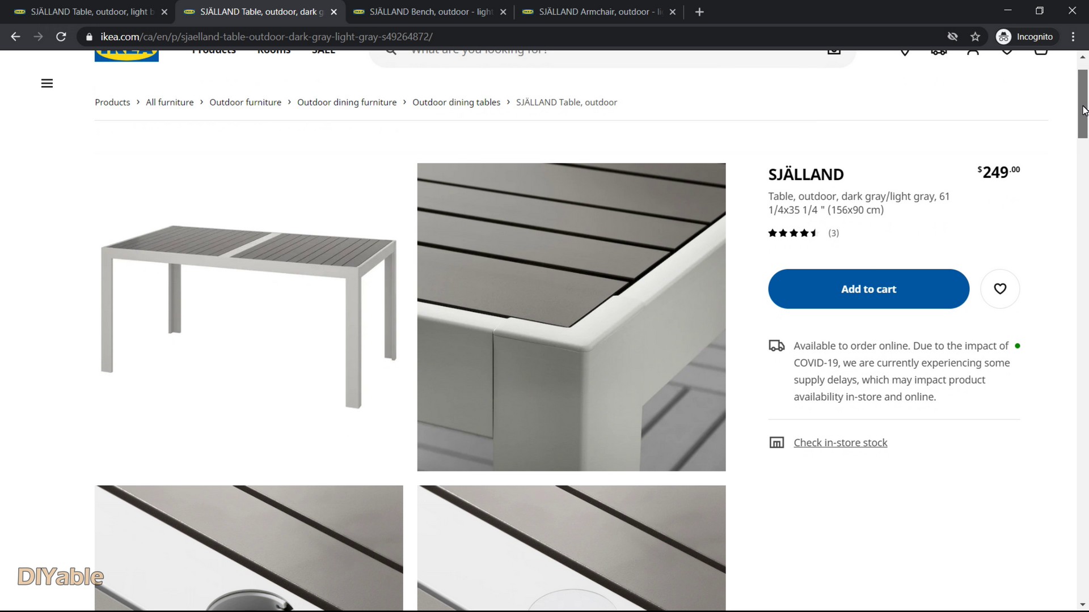Click the (3) review count
Screen dimensions: 1089x612
[x=833, y=233]
